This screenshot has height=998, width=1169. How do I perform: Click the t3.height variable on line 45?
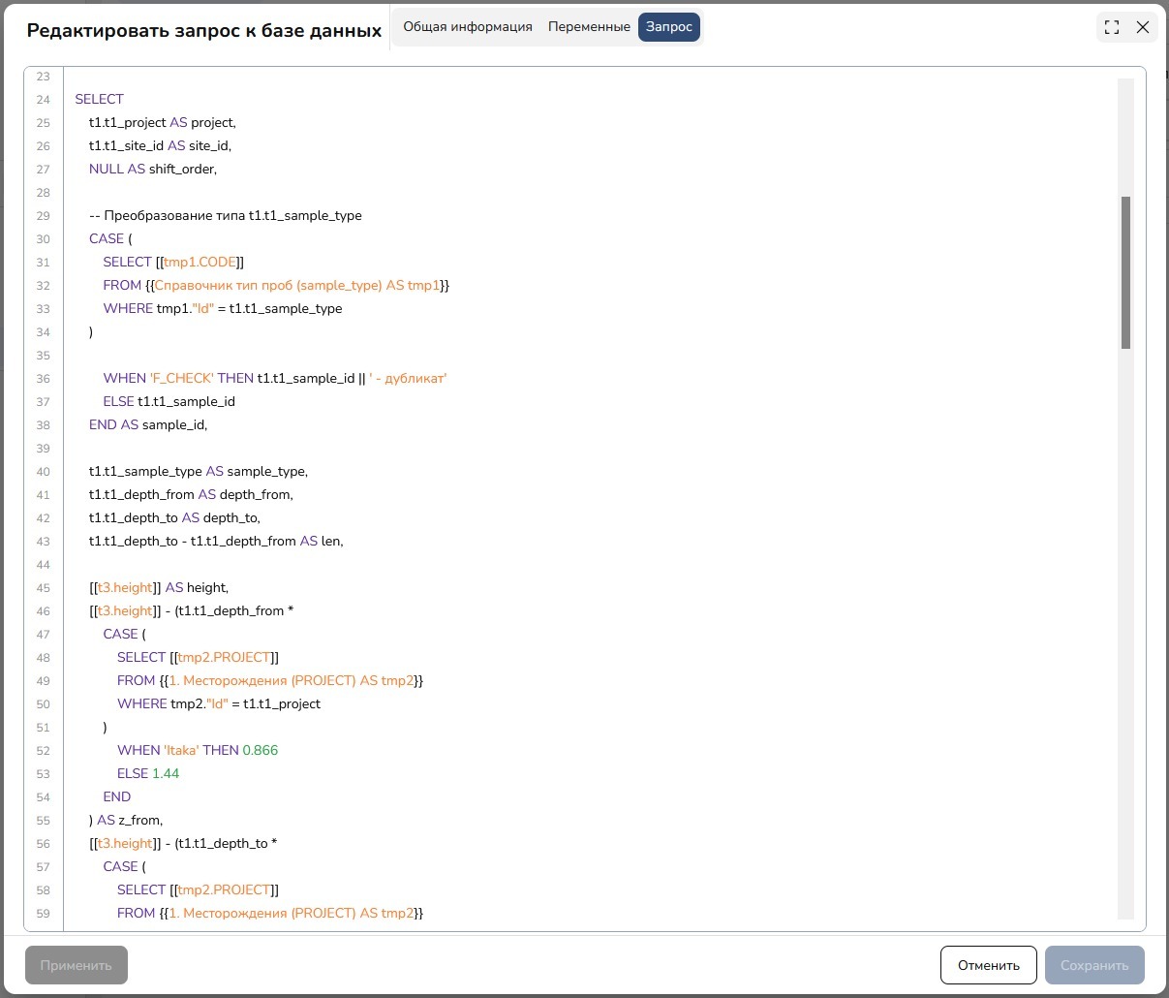125,587
